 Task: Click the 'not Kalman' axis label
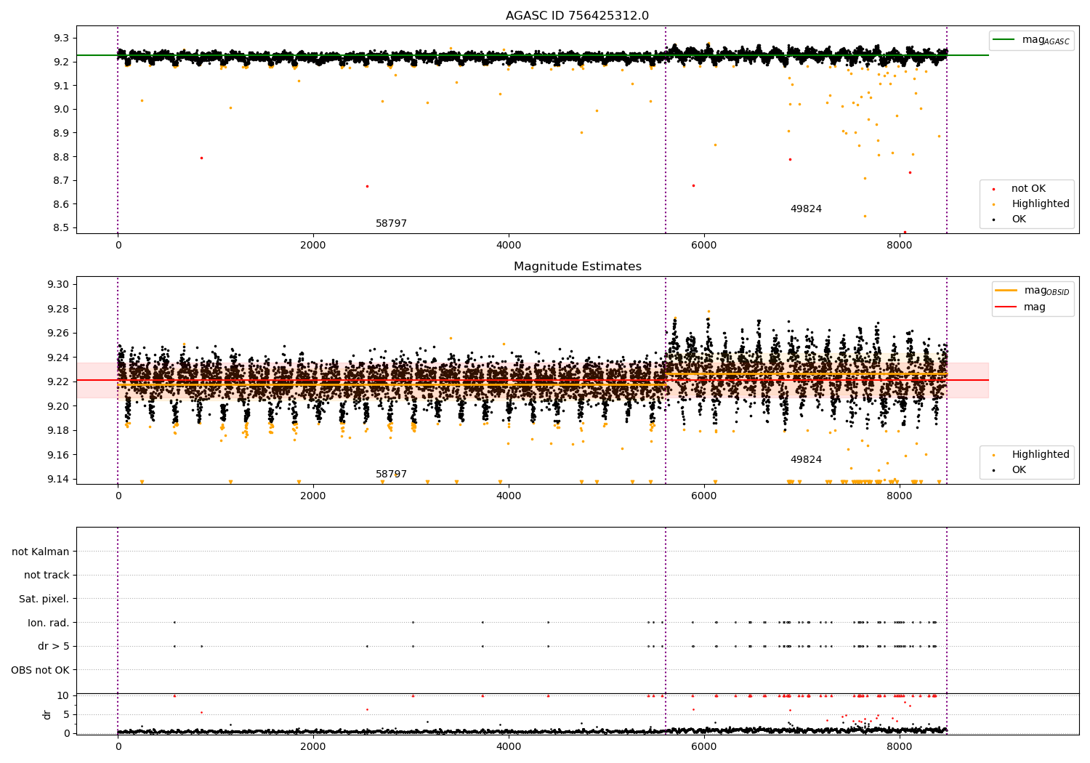click(41, 552)
